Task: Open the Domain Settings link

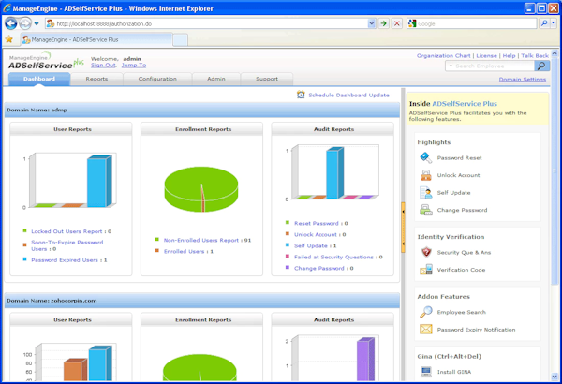Action: tap(523, 80)
